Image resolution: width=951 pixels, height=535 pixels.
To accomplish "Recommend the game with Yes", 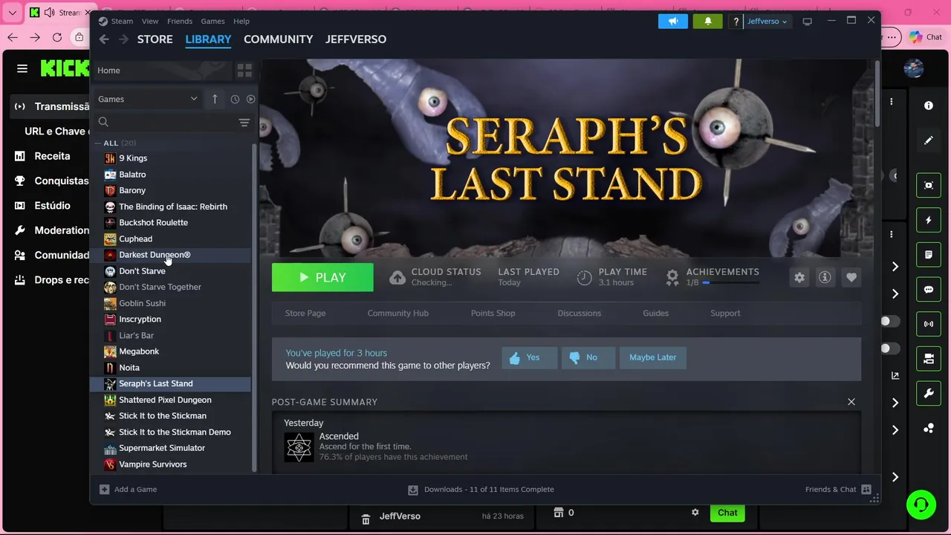I will [x=529, y=357].
